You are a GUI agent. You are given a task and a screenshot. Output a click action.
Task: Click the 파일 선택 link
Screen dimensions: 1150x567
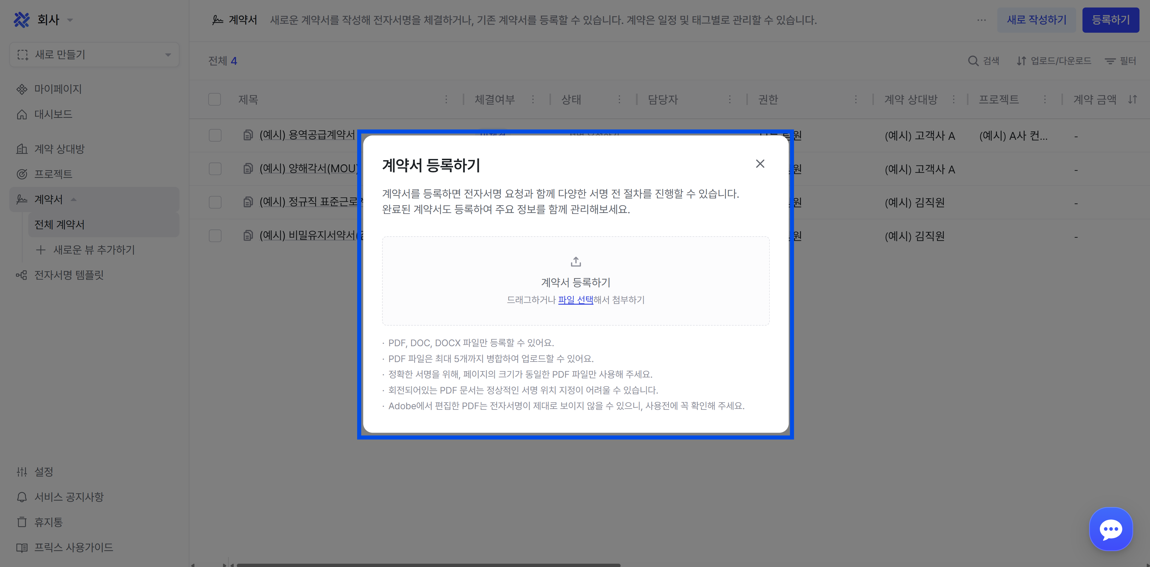pyautogui.click(x=575, y=300)
